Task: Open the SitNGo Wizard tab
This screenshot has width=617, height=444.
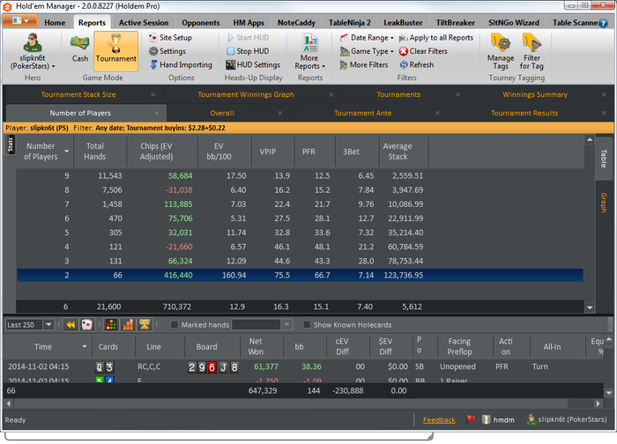Action: 514,23
